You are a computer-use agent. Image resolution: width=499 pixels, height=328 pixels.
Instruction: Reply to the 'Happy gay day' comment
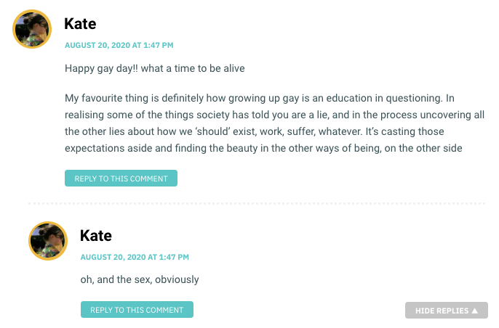(121, 178)
